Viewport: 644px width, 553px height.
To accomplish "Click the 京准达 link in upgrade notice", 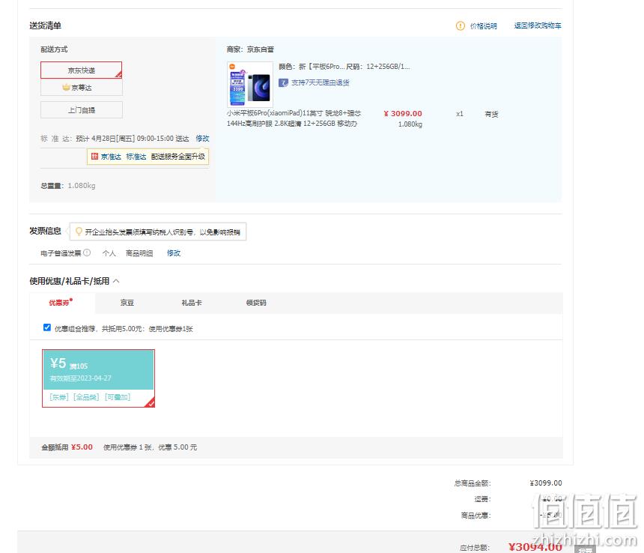I will click(111, 157).
